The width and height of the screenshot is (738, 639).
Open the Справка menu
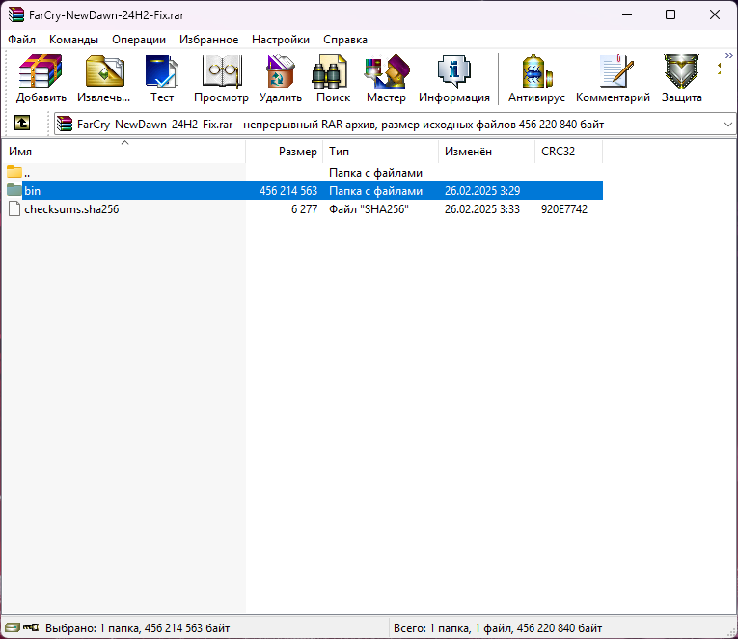click(345, 40)
